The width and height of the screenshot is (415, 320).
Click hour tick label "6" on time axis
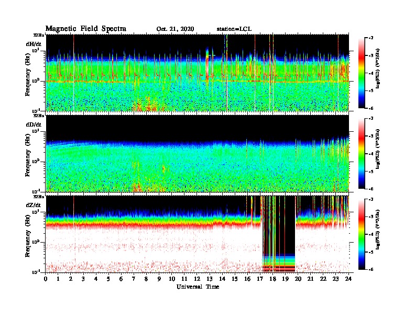click(121, 279)
